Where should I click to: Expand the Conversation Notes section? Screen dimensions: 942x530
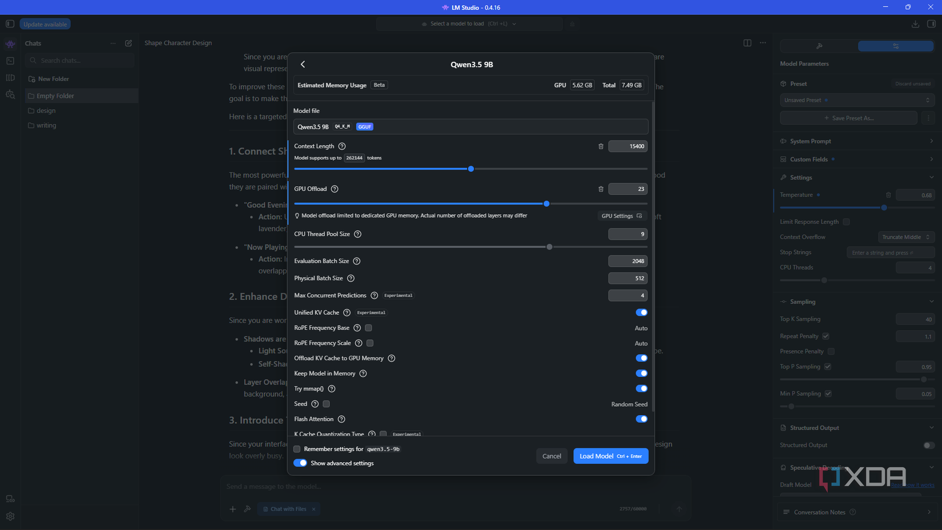(856, 512)
